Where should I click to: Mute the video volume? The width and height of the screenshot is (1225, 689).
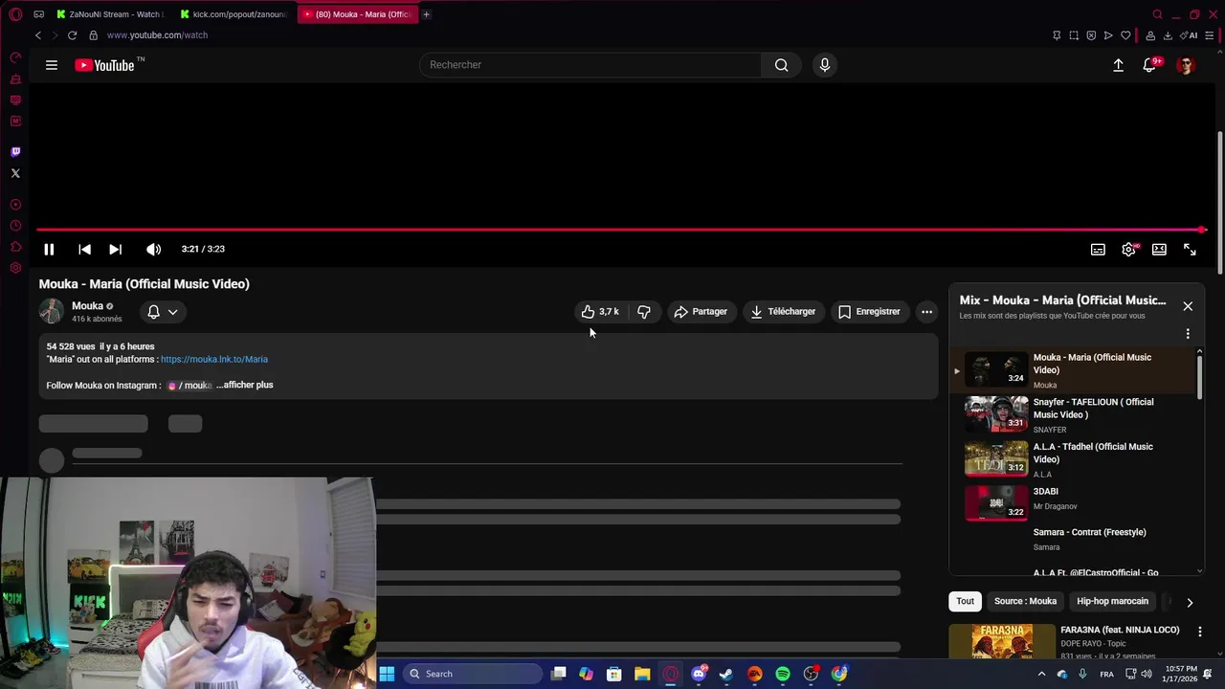[153, 249]
